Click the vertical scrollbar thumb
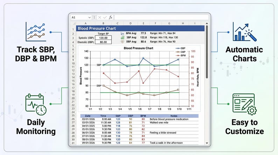Image resolution: width=278 pixels, height=155 pixels. [207, 52]
